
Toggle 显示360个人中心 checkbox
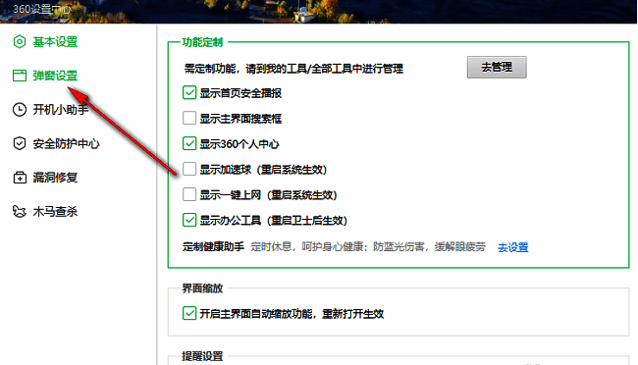click(x=189, y=143)
